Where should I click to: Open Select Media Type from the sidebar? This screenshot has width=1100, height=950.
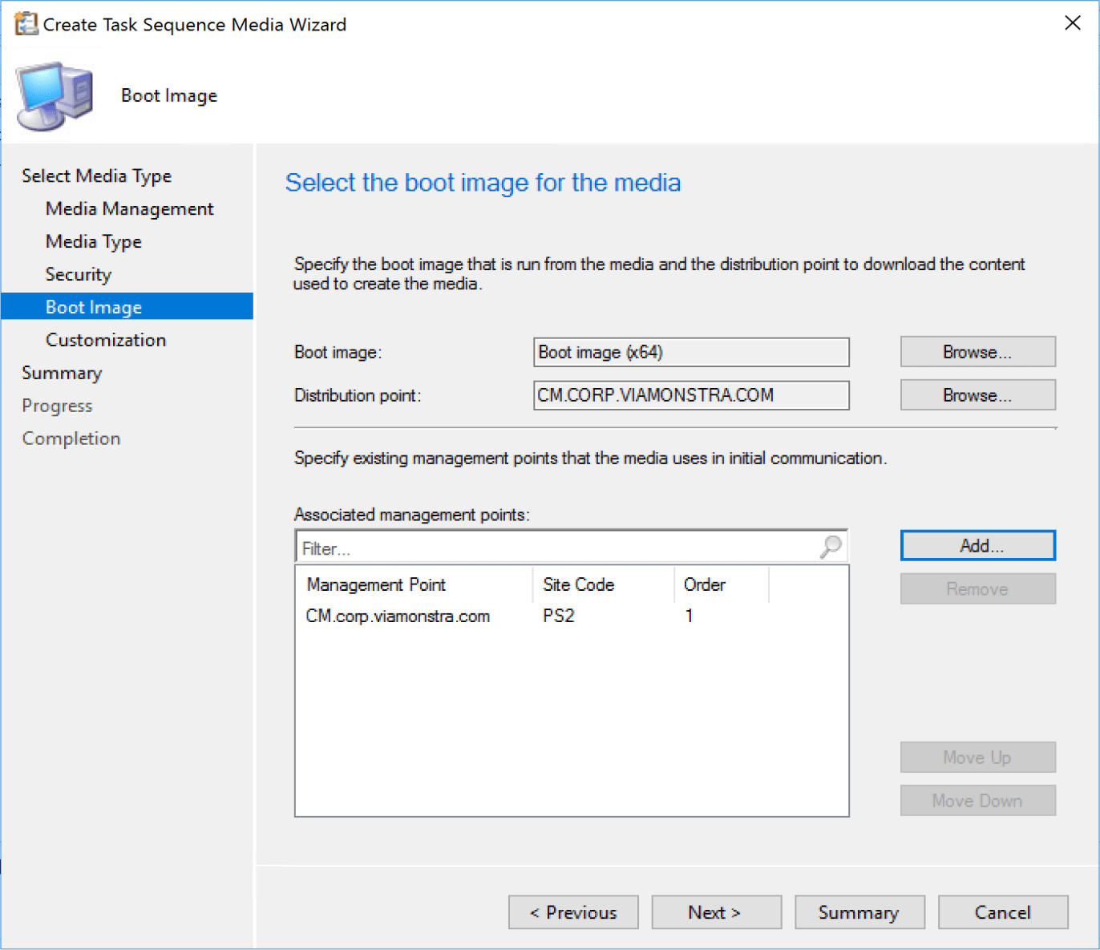96,176
